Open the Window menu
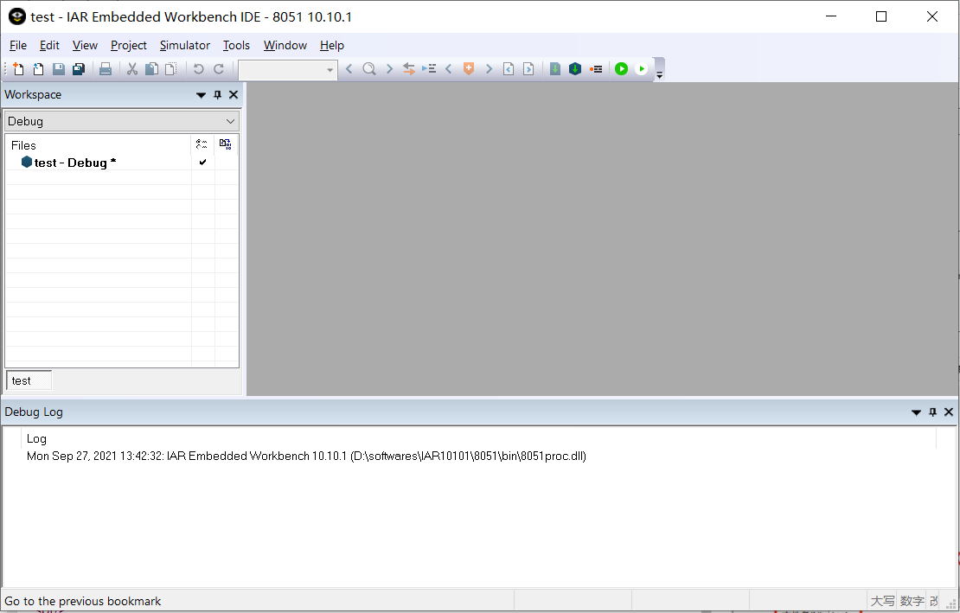 coord(285,45)
